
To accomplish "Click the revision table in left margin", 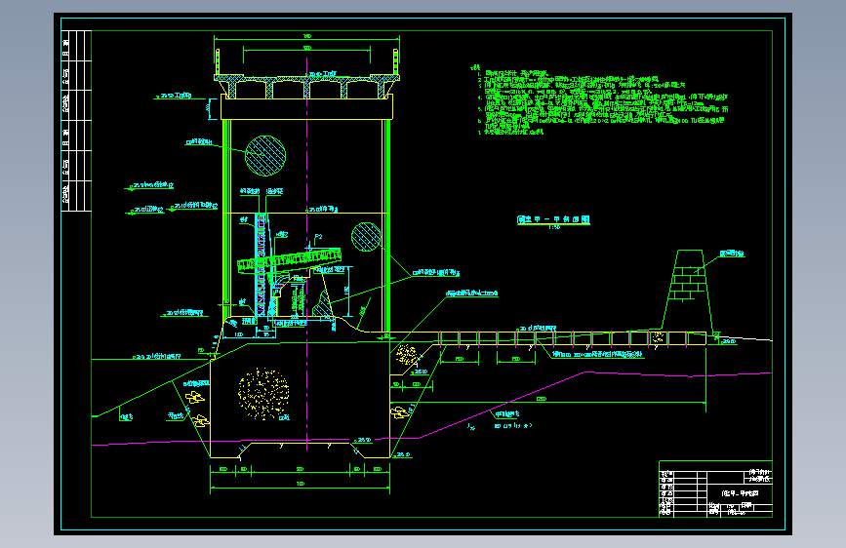I will (x=76, y=121).
